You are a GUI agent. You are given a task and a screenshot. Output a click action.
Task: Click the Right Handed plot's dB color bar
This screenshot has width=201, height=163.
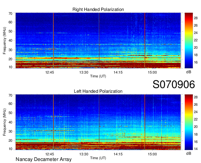click(x=189, y=40)
